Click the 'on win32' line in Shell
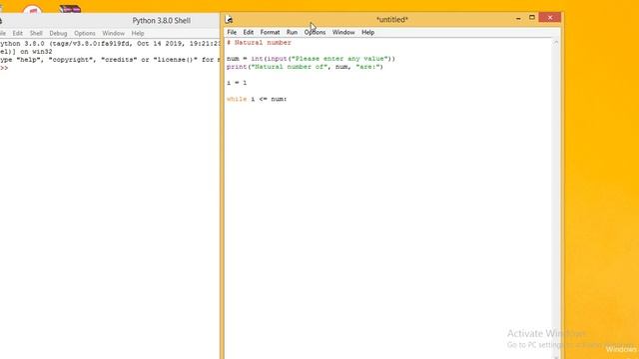639x359 pixels. [26, 52]
